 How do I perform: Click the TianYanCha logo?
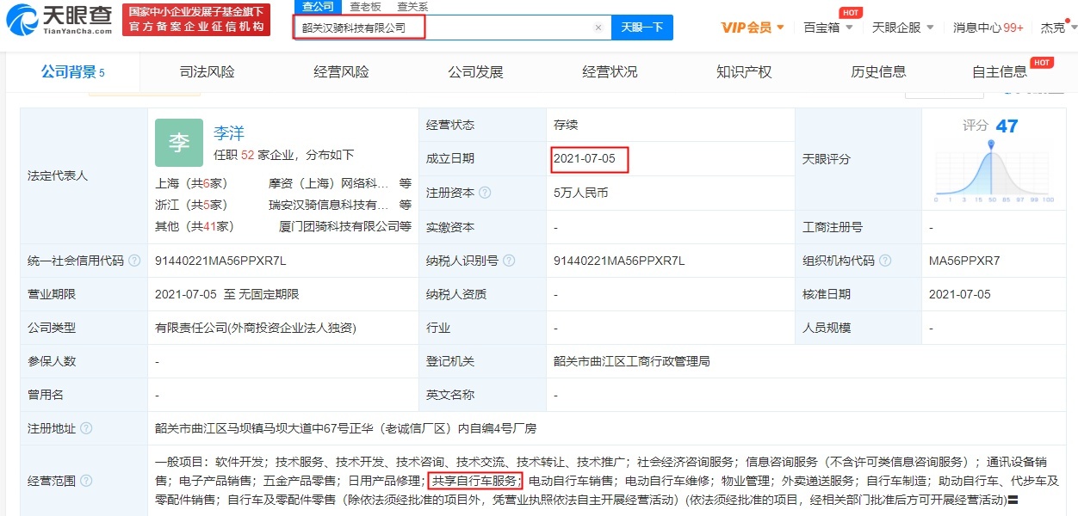click(59, 20)
